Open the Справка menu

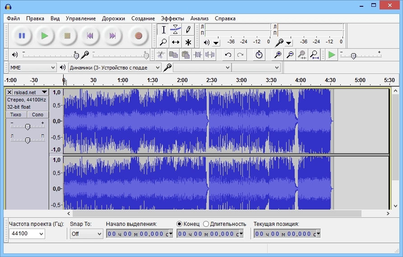click(225, 18)
